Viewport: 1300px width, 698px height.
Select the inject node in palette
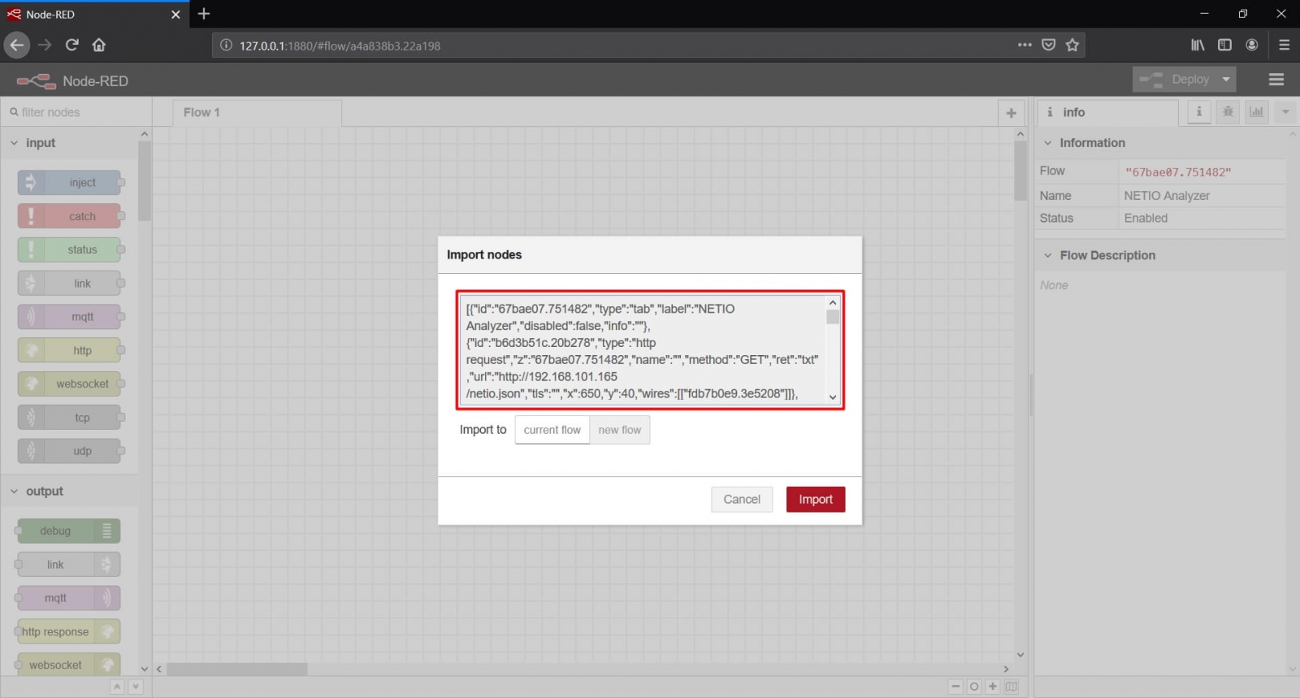pos(70,183)
